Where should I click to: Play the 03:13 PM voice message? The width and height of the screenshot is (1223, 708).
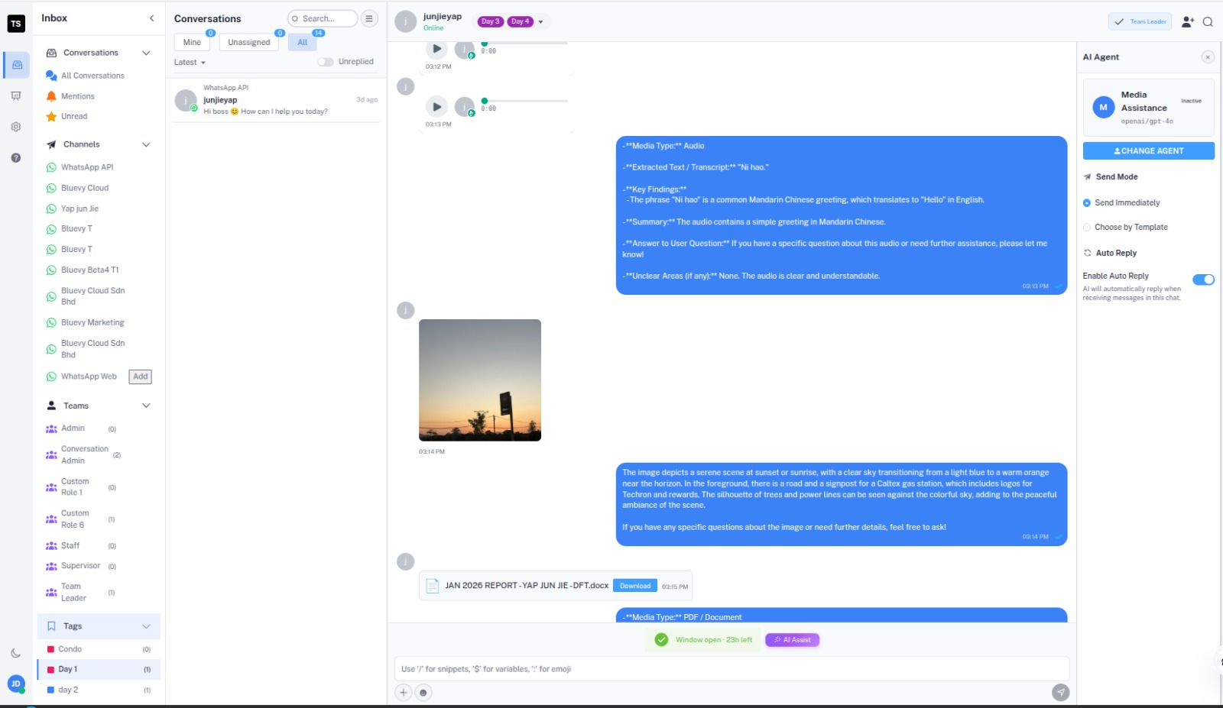[x=436, y=106]
